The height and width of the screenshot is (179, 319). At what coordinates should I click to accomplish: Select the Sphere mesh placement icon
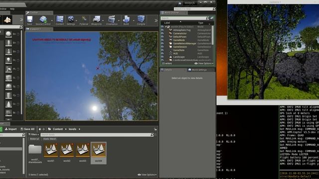tap(8, 87)
